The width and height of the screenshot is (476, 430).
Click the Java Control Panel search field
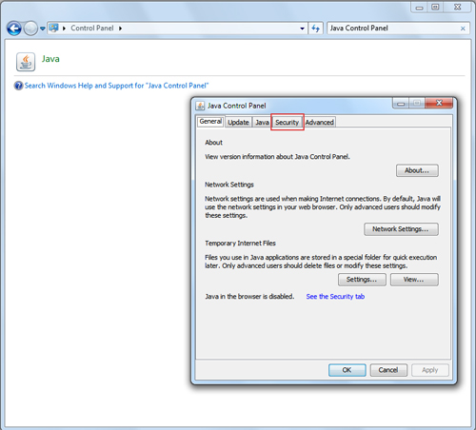pyautogui.click(x=393, y=29)
